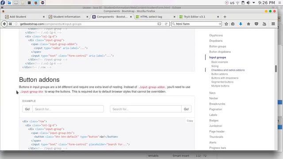Click the site information icon in address bar

tap(16, 24)
